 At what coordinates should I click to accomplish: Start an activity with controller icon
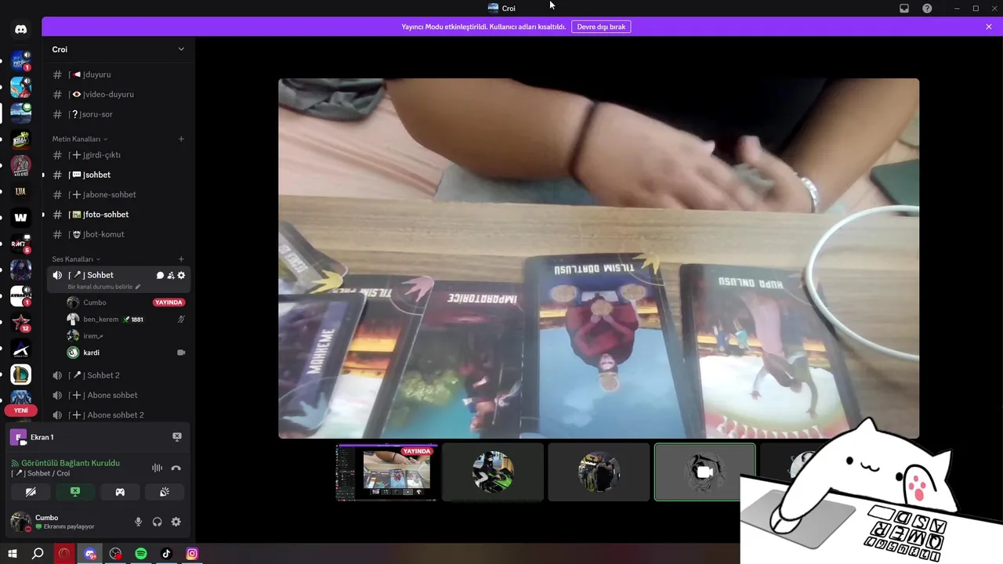tap(120, 492)
